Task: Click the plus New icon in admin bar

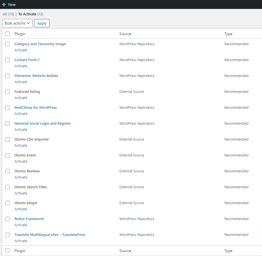Action: click(4, 4)
